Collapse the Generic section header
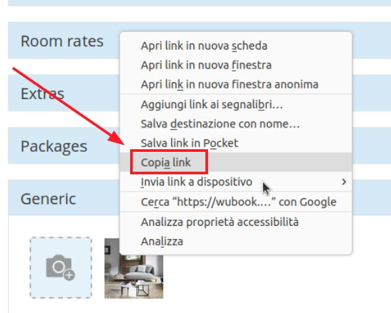The height and width of the screenshot is (313, 391). coord(48,199)
